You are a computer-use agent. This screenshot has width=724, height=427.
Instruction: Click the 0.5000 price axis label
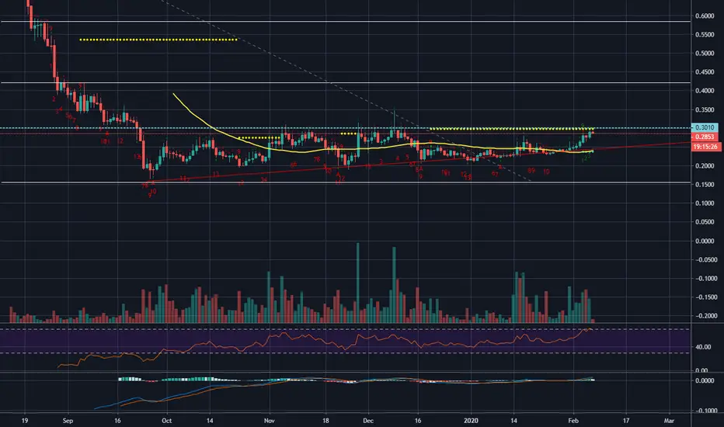[x=705, y=53]
